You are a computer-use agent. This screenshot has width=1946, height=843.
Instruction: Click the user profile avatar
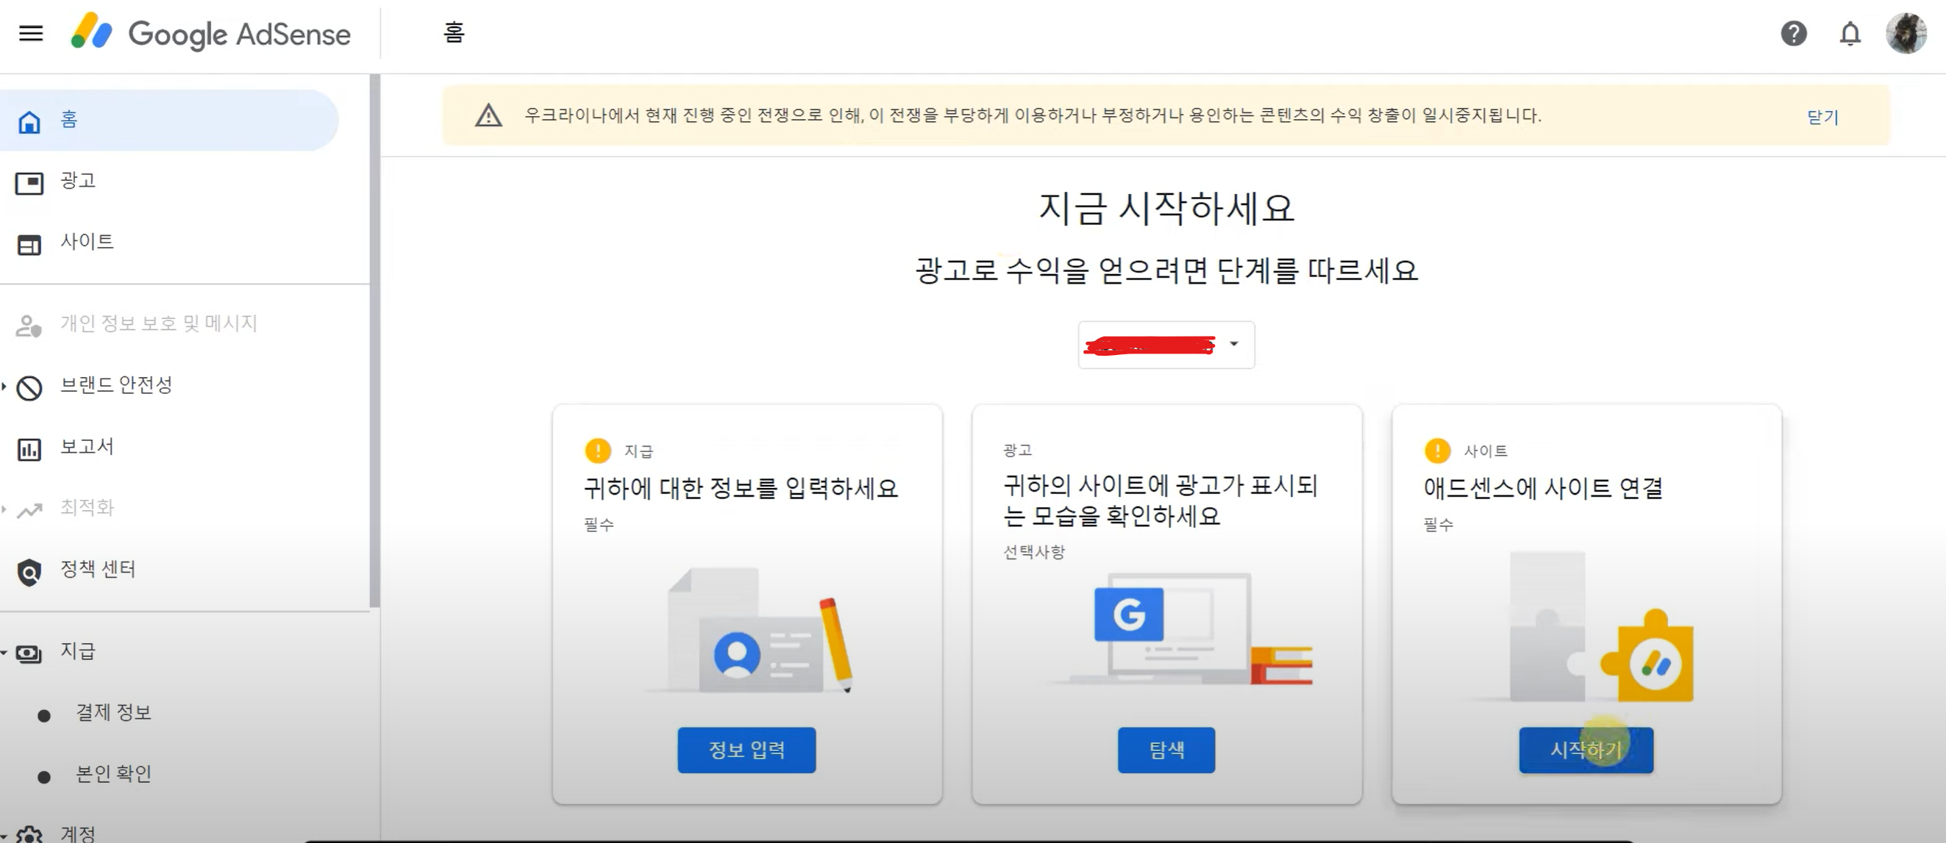click(x=1906, y=33)
